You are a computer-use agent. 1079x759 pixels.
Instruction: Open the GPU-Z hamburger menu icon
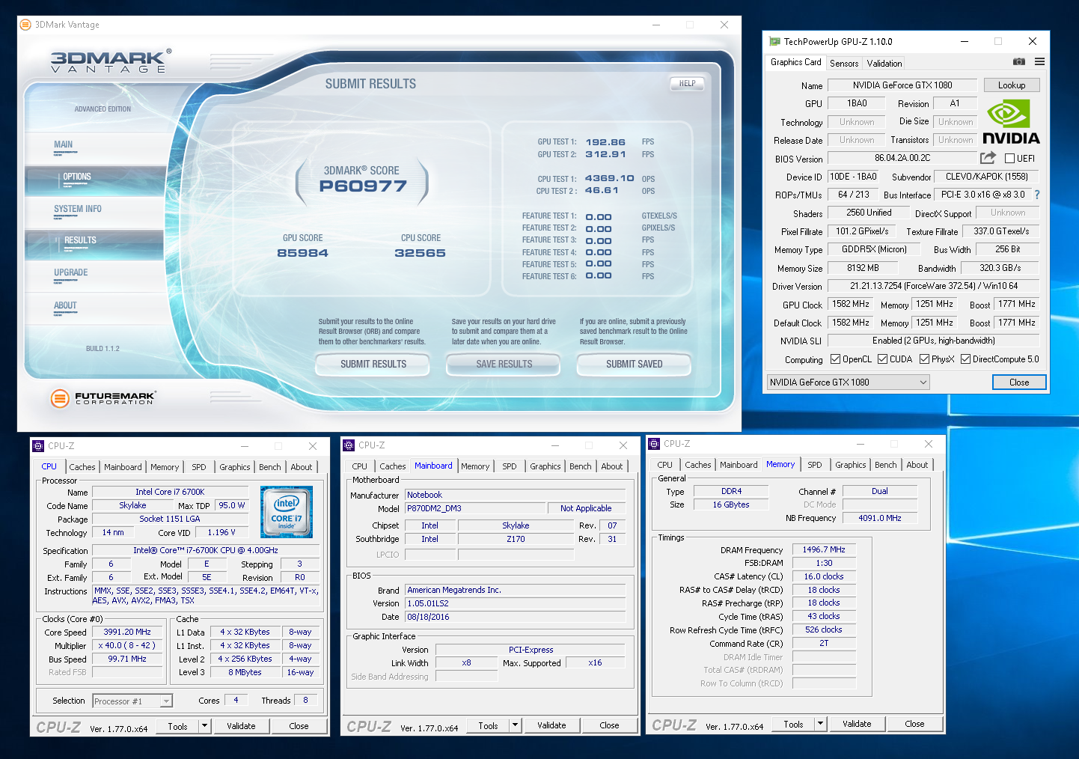[x=1039, y=62]
